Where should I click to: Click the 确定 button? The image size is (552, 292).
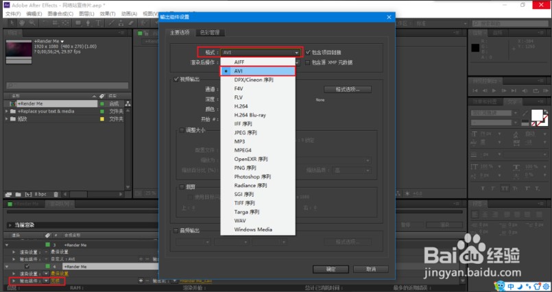coord(331,268)
